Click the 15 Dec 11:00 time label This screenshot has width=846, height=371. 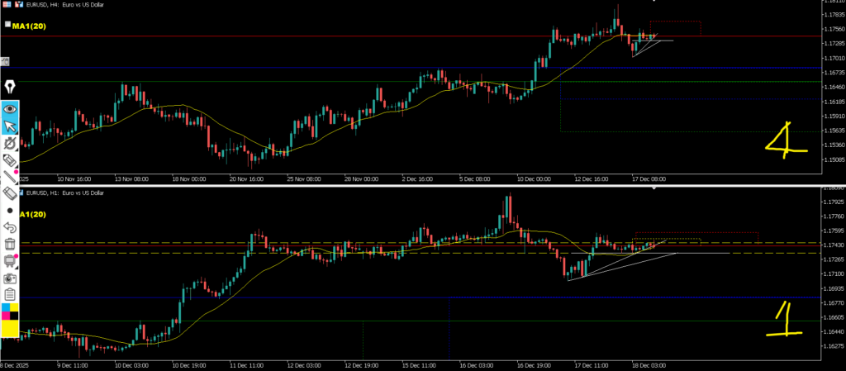click(419, 365)
